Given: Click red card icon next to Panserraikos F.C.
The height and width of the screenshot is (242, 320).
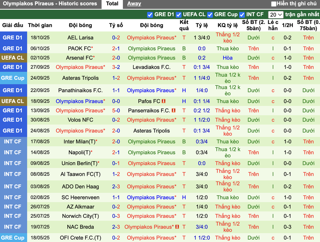Looking at the screenshot, I should (173, 110).
